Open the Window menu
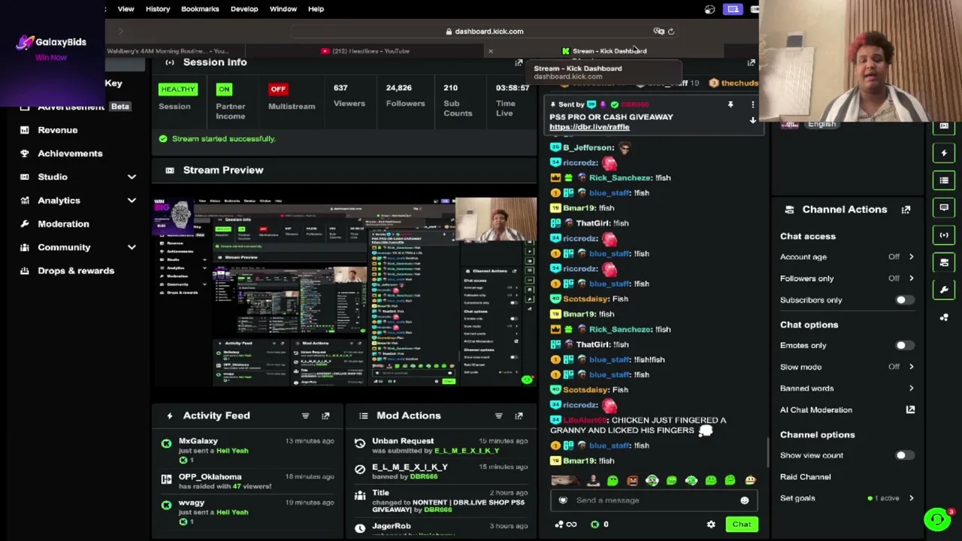This screenshot has width=962, height=541. pos(283,9)
